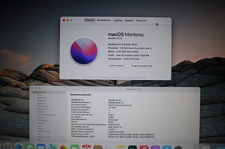The image size is (225, 149).
Task: Click the Programuppdatering... button
Action: (x=142, y=66)
